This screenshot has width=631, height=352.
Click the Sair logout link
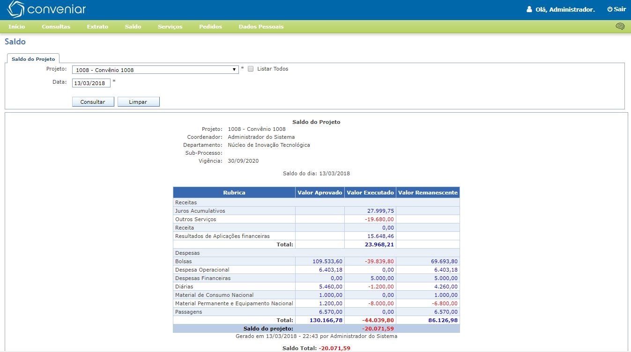tap(616, 9)
